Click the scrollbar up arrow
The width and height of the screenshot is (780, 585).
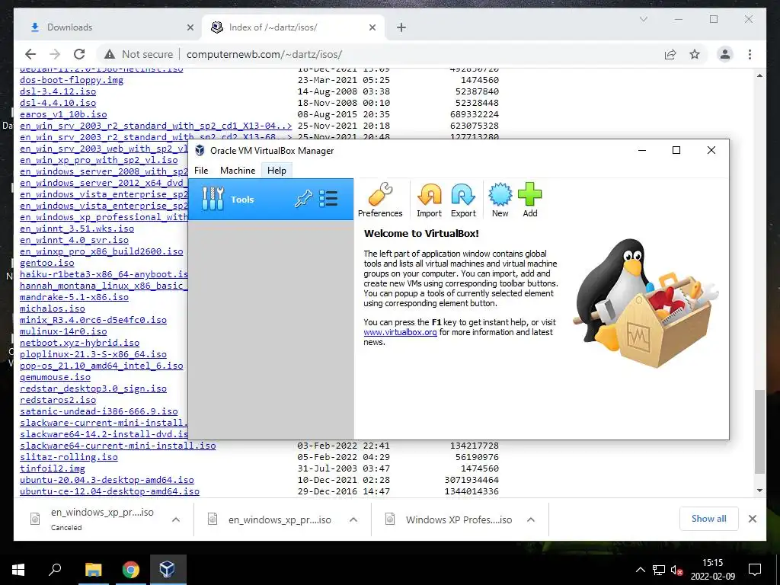click(x=759, y=75)
